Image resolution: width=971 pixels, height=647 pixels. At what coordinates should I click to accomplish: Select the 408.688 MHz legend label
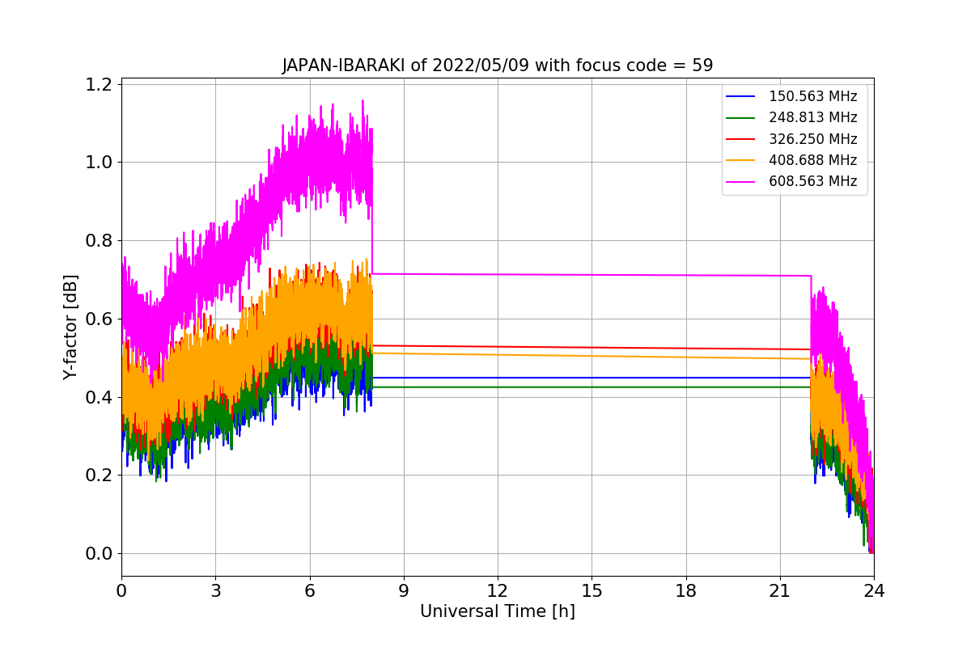pyautogui.click(x=812, y=160)
